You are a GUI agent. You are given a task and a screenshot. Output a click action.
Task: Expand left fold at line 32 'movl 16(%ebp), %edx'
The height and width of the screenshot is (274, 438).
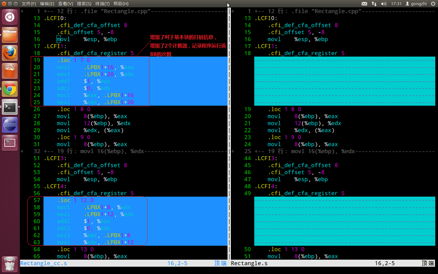(x=135, y=151)
